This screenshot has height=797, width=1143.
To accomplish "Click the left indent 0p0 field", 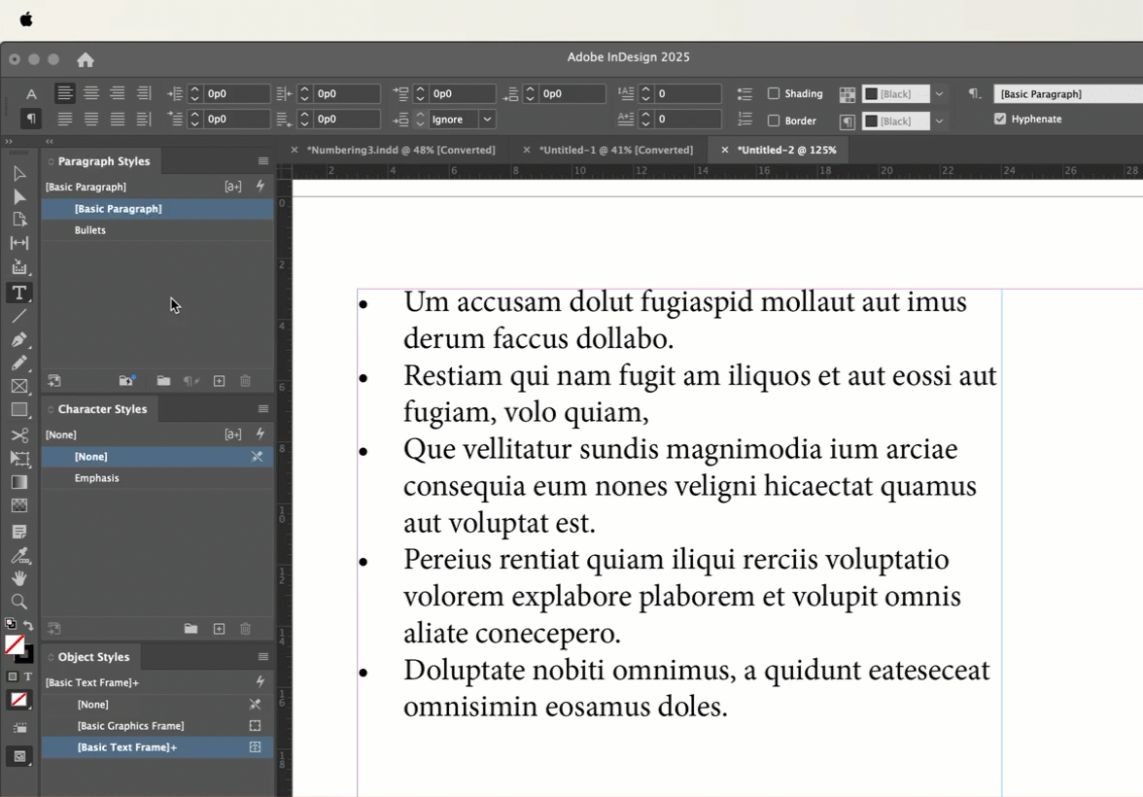I will click(x=237, y=93).
